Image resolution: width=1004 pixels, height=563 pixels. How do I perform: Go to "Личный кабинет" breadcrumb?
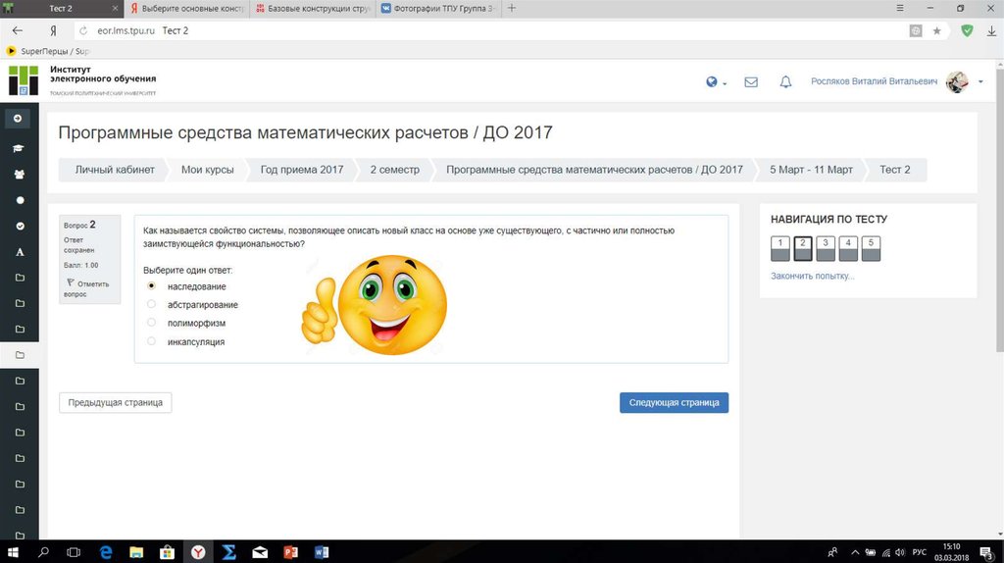click(115, 170)
